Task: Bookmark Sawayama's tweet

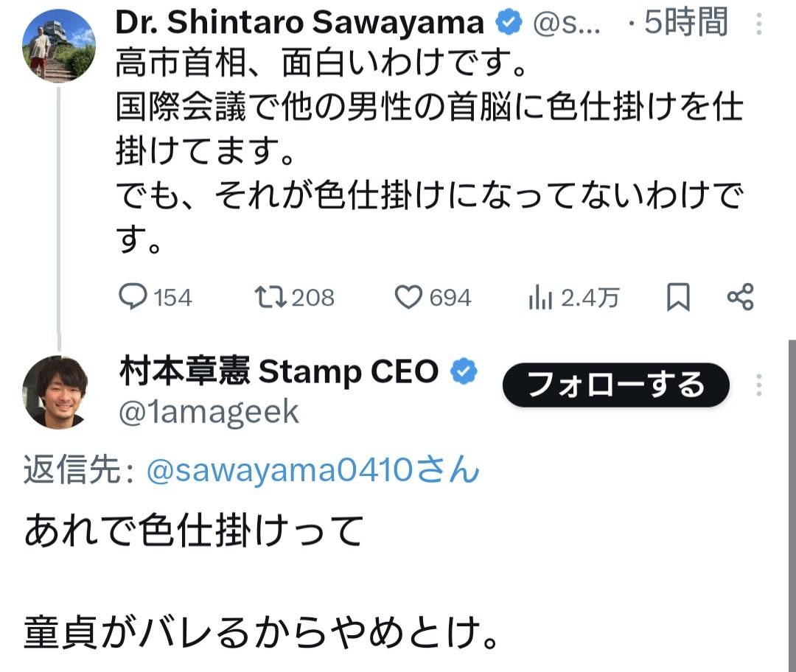Action: [x=678, y=298]
